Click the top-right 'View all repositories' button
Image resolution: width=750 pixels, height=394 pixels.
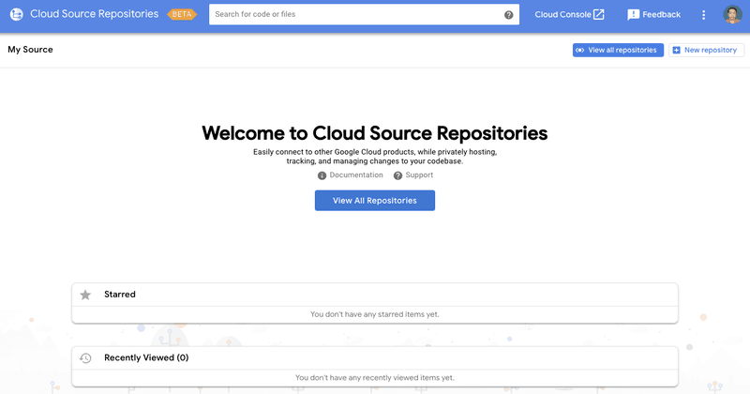[x=618, y=50]
